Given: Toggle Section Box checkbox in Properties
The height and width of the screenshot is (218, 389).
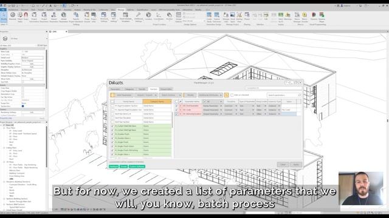Looking at the screenshot, I should pyautogui.click(x=23, y=106).
